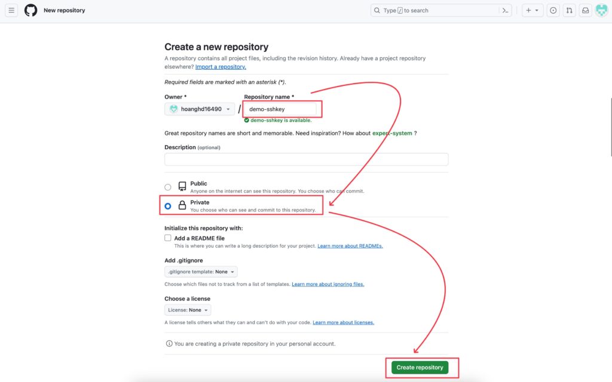Viewport: 612px width, 382px height.
Task: Open the hamburger navigation menu
Action: [11, 10]
